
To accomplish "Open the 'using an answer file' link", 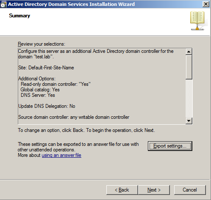I will [61, 155].
